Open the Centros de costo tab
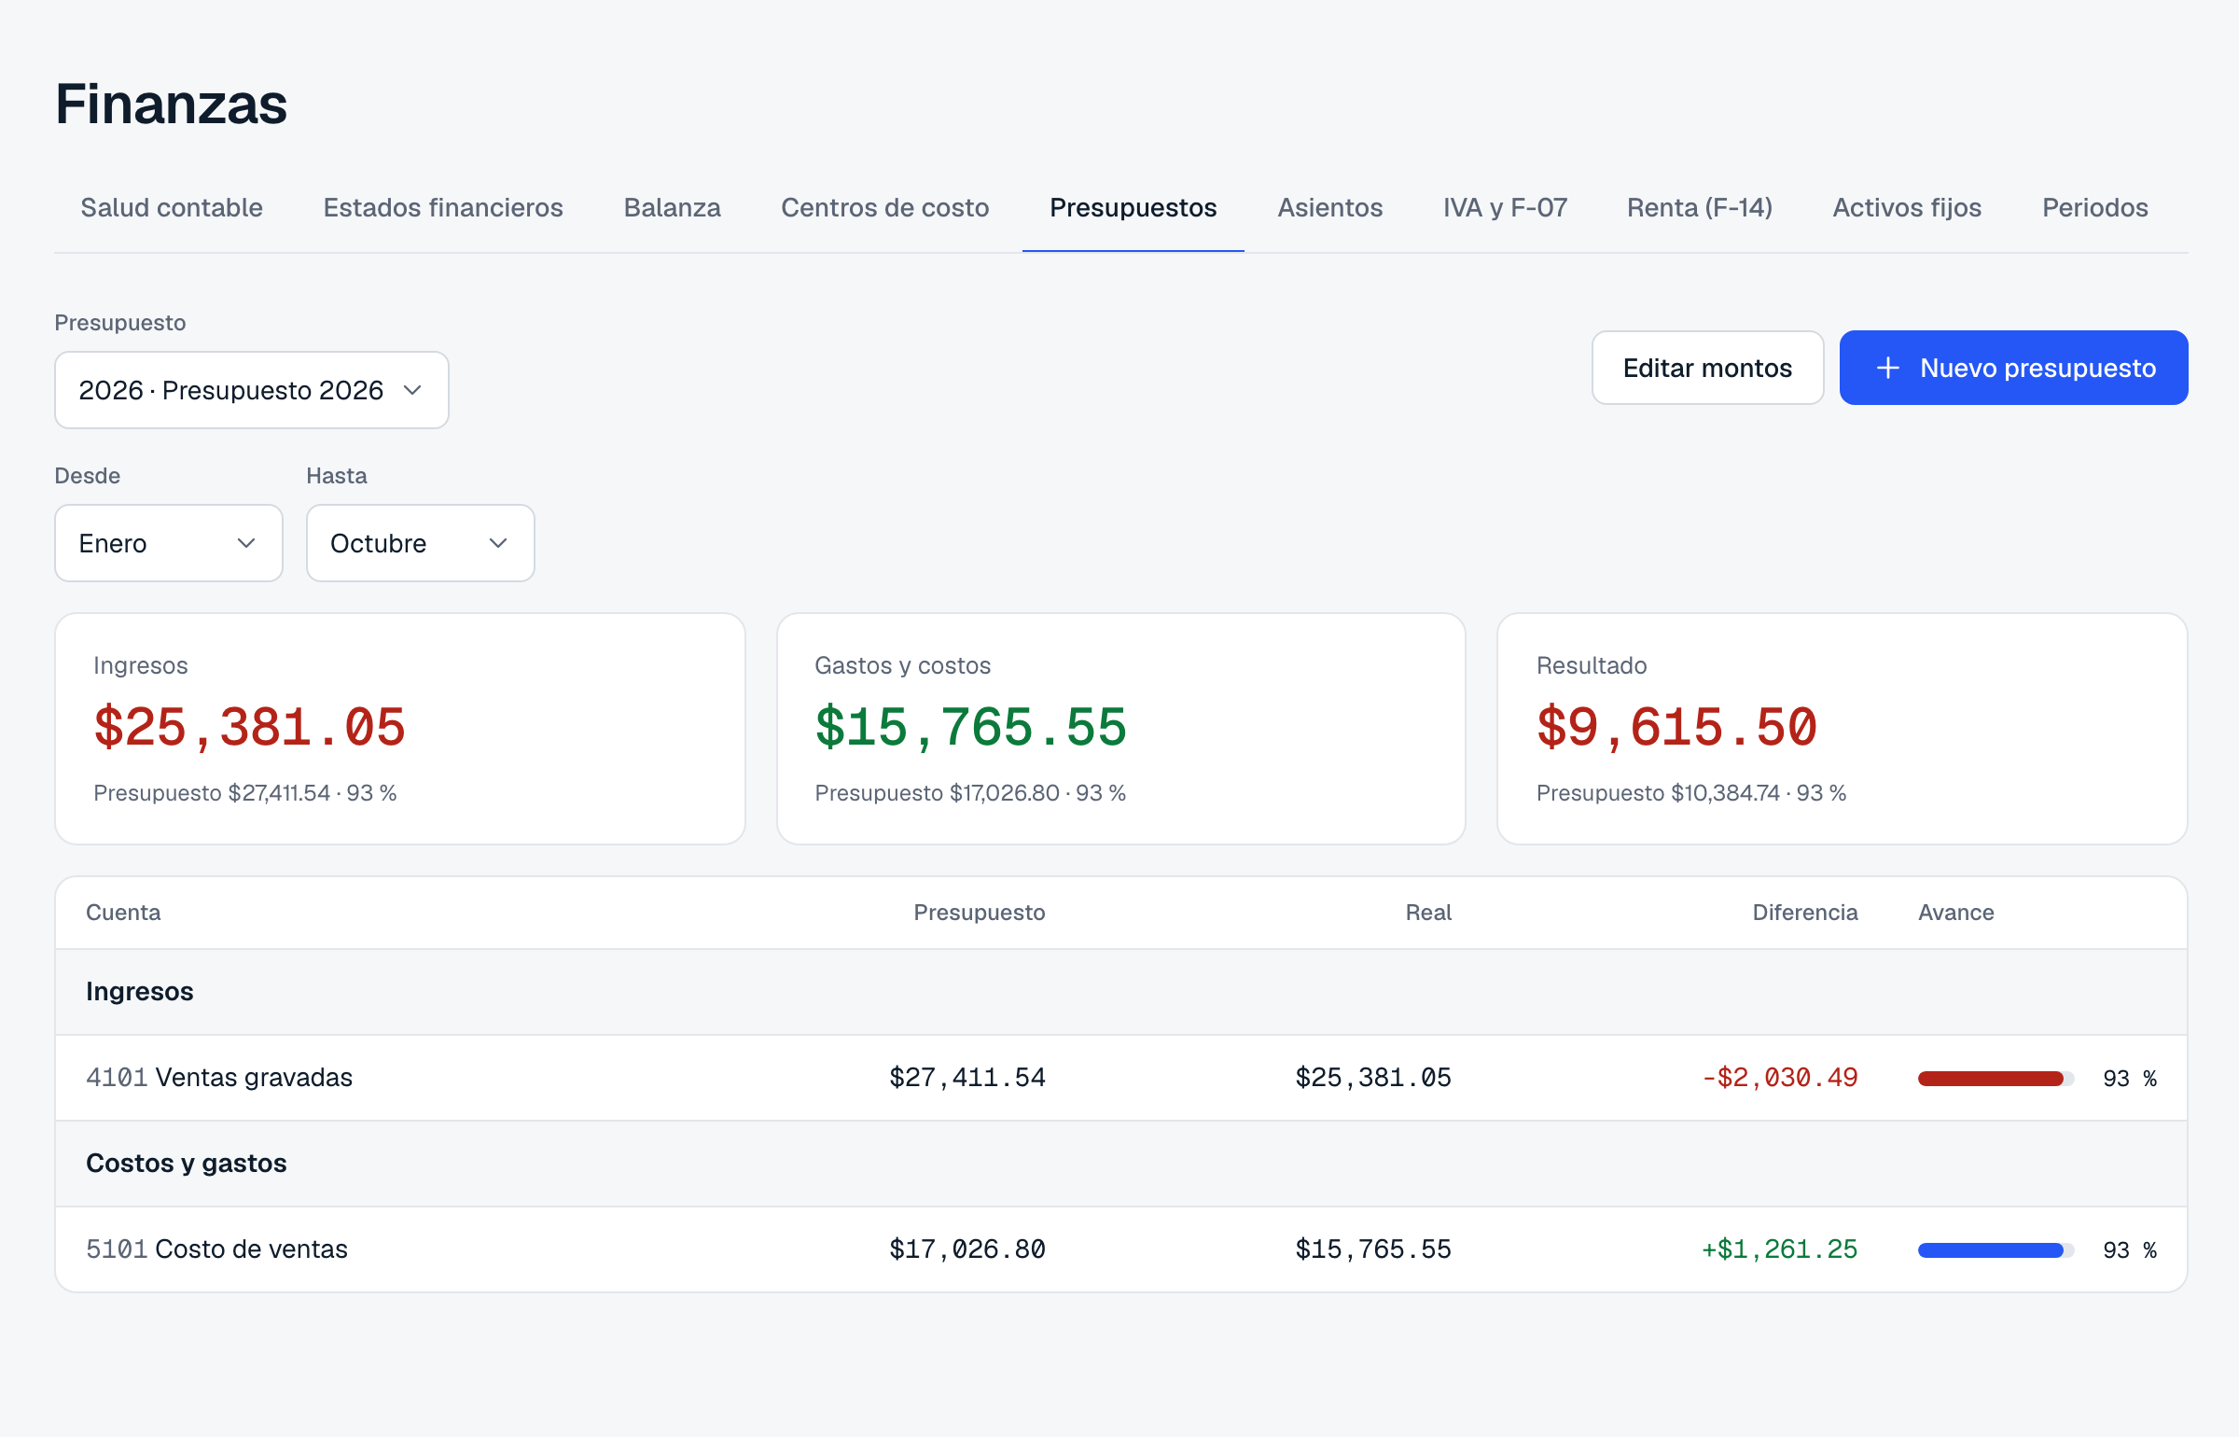The width and height of the screenshot is (2239, 1437). [884, 207]
